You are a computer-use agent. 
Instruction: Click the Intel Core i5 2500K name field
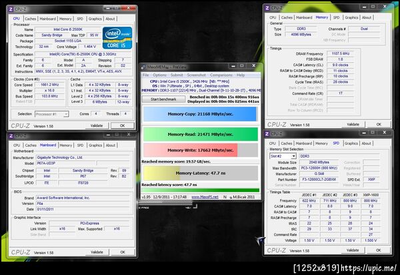(68, 29)
